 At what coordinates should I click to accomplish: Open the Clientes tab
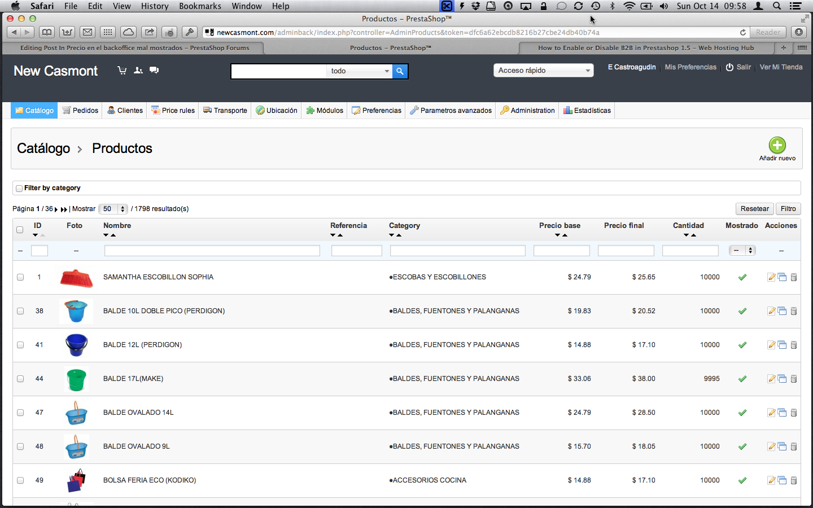coord(125,111)
